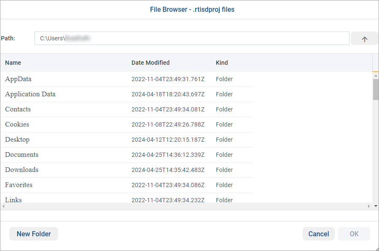Image resolution: width=379 pixels, height=251 pixels.
Task: Open the Downloads folder
Action: (x=22, y=170)
